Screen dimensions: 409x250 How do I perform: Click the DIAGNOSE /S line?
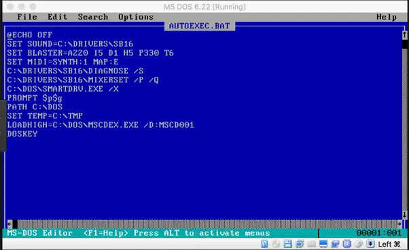click(x=75, y=71)
